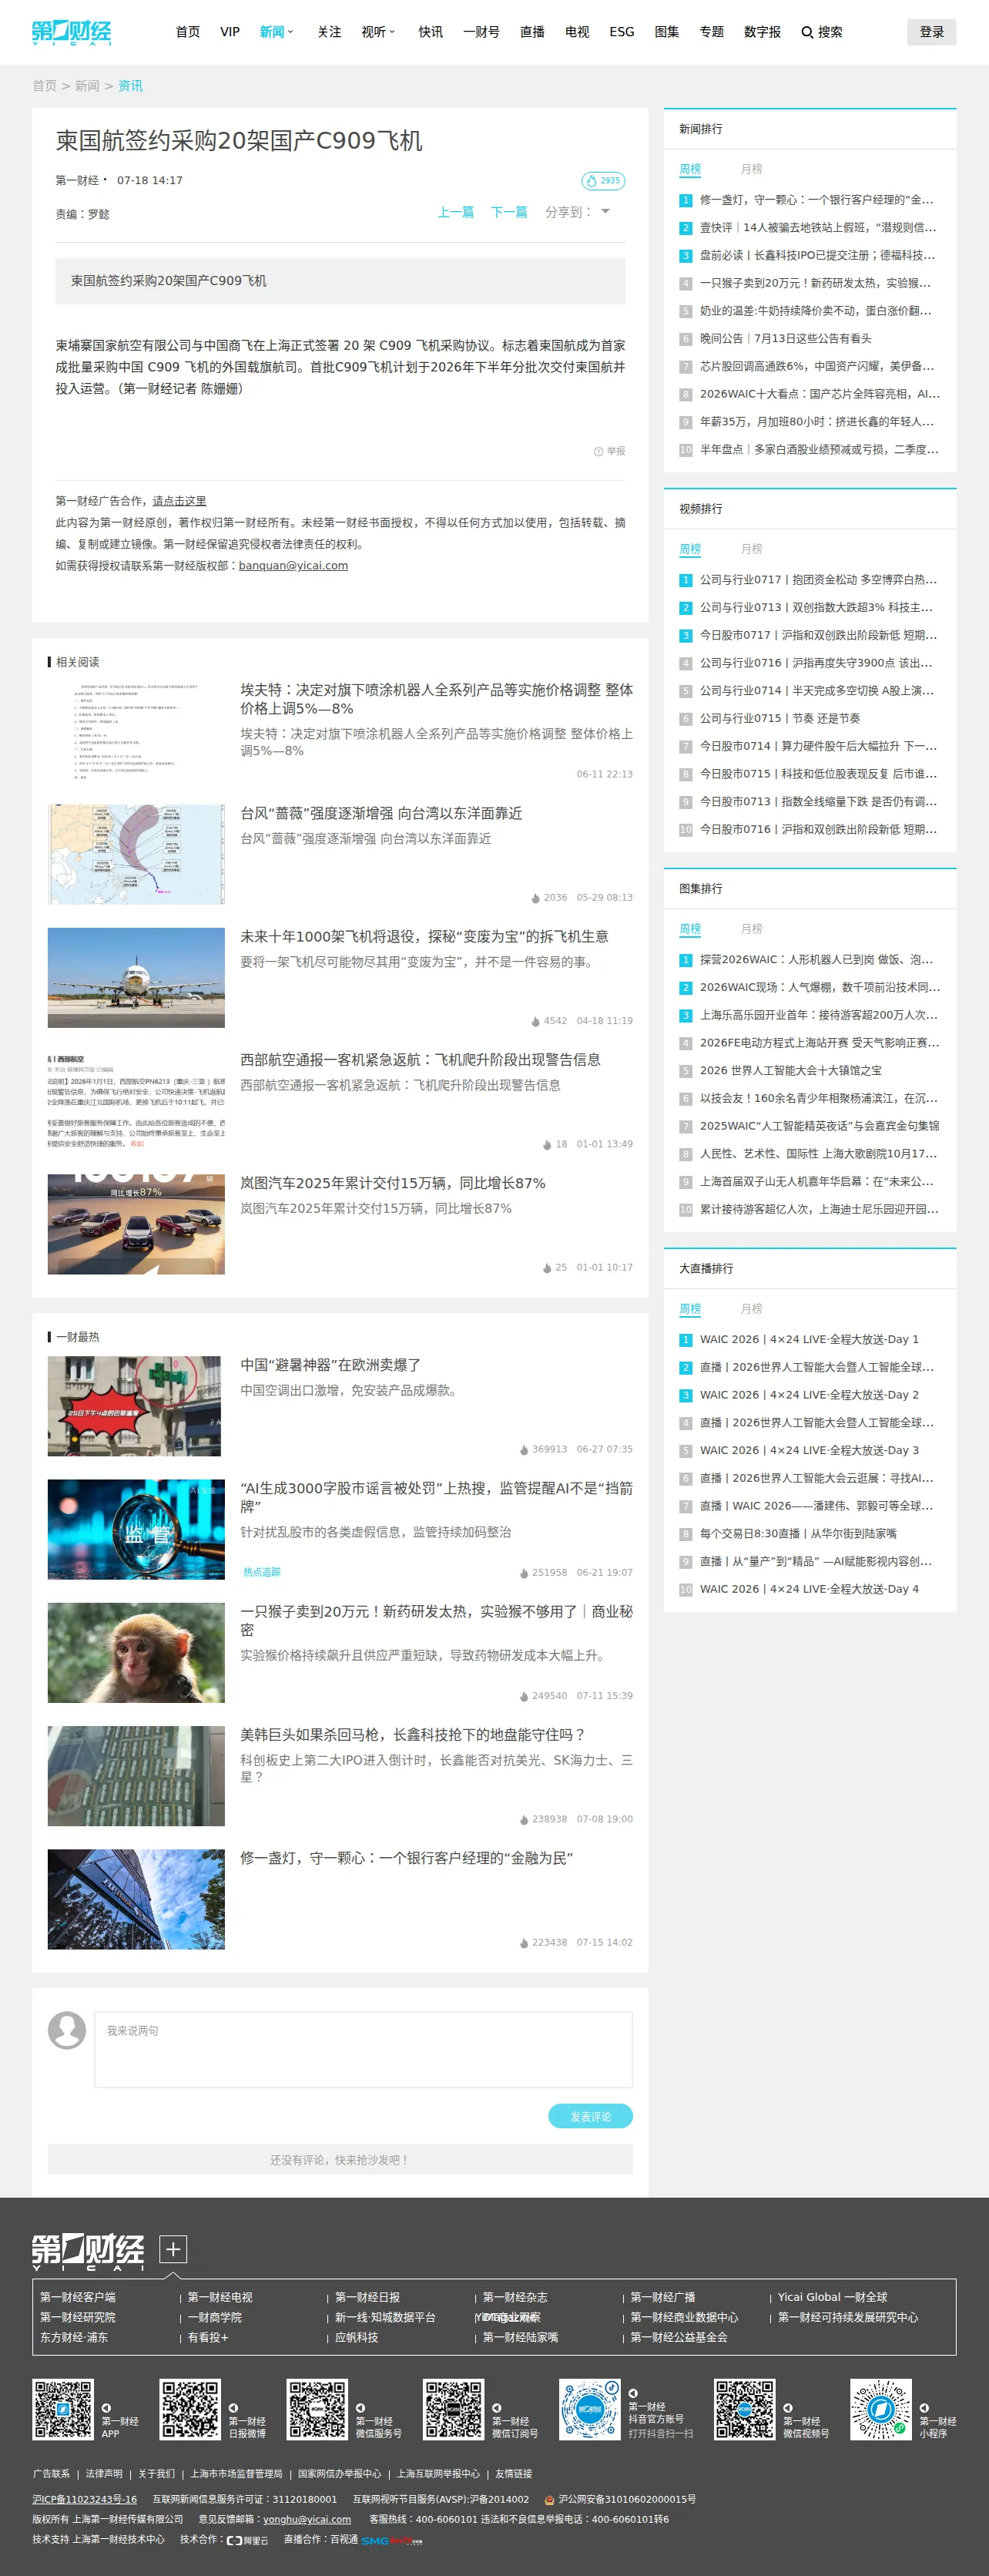The height and width of the screenshot is (2576, 989).
Task: Click the 点击这里 advertising cooperation link
Action: [179, 501]
